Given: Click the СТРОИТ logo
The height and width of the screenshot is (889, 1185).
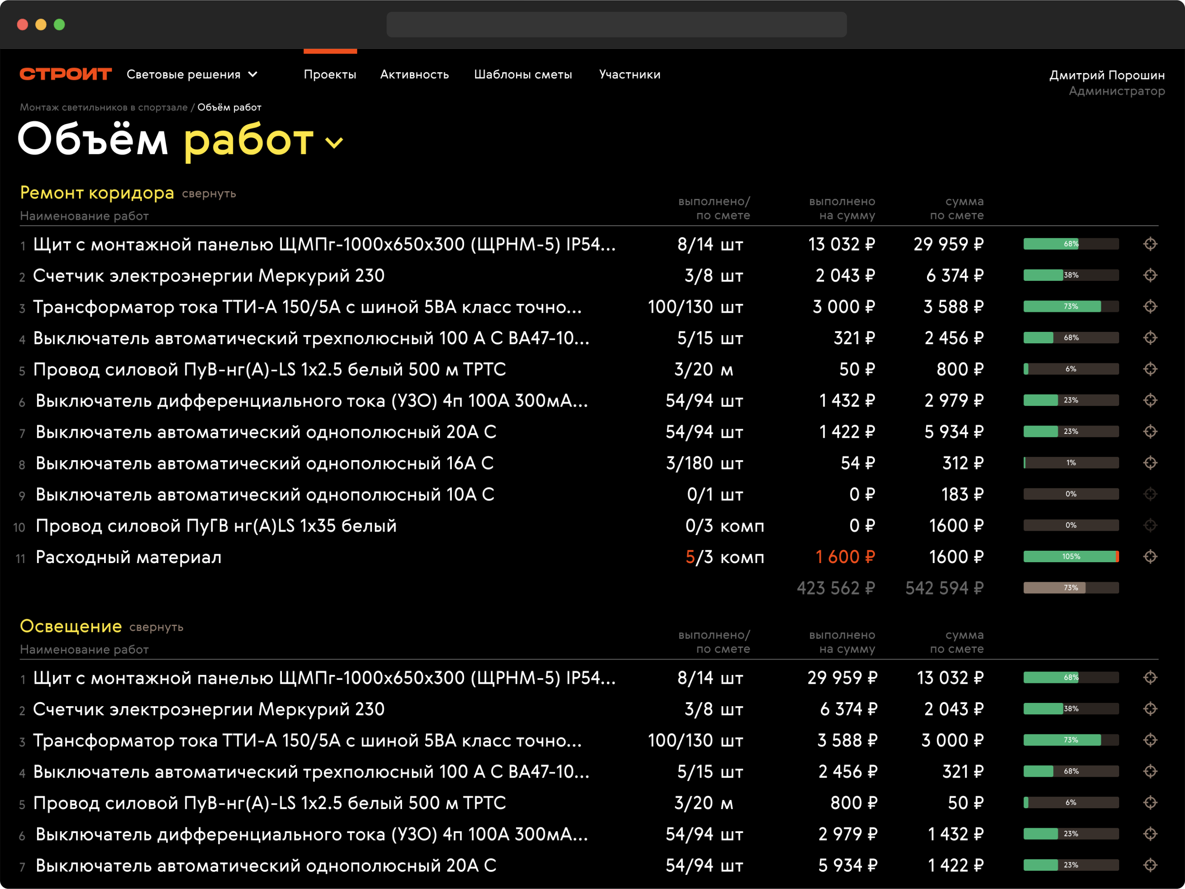Looking at the screenshot, I should click(65, 74).
